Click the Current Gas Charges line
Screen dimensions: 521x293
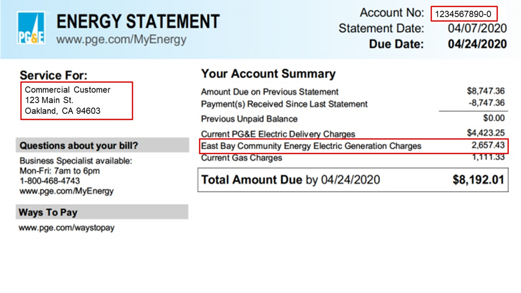point(353,157)
